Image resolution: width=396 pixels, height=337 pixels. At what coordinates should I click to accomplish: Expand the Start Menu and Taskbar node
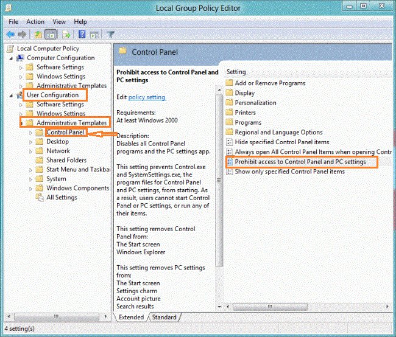pyautogui.click(x=30, y=170)
